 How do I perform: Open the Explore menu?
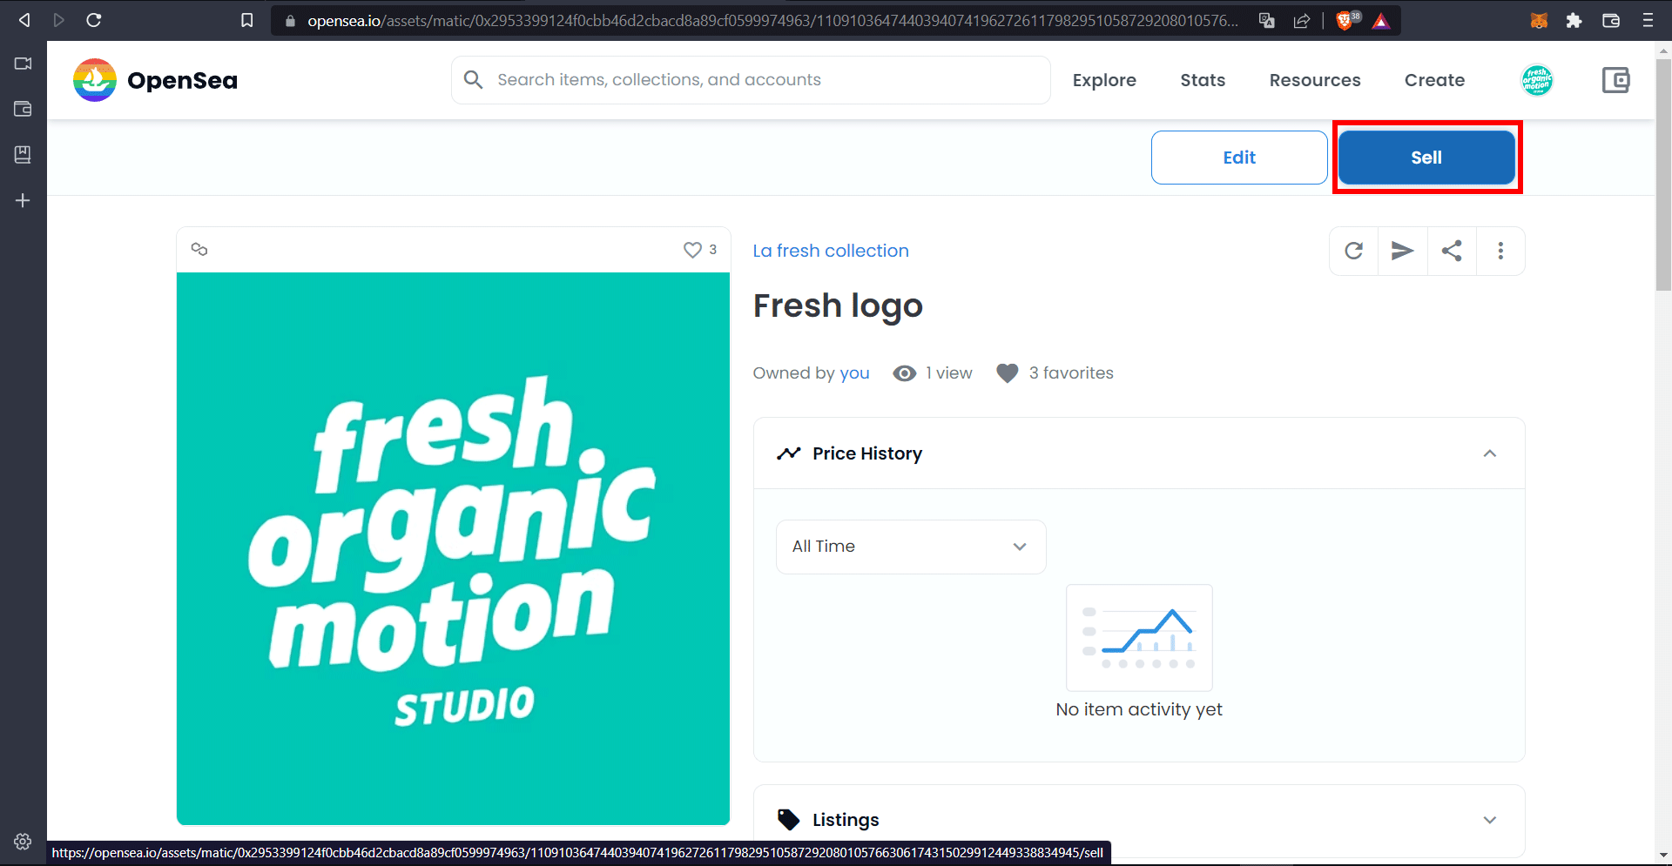click(x=1104, y=80)
